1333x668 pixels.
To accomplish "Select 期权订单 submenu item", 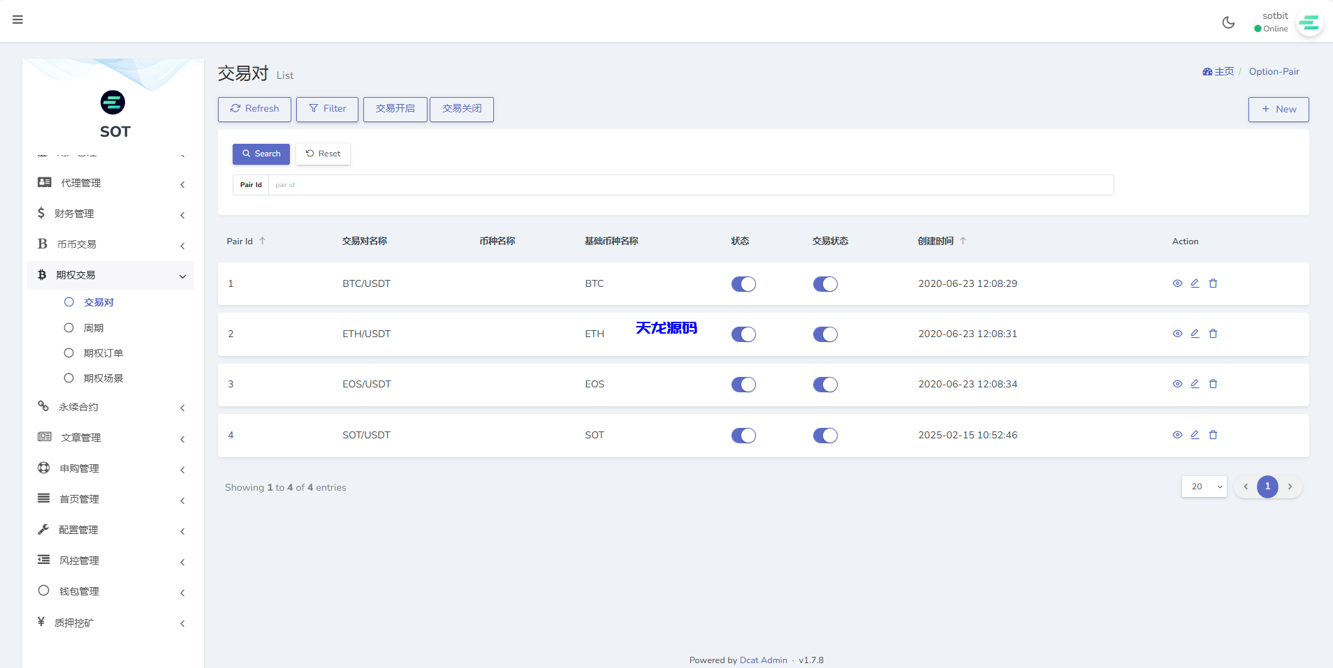I will coord(103,352).
